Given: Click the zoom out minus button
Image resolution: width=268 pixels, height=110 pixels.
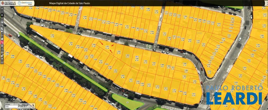Looking at the screenshot, I should (2, 12).
